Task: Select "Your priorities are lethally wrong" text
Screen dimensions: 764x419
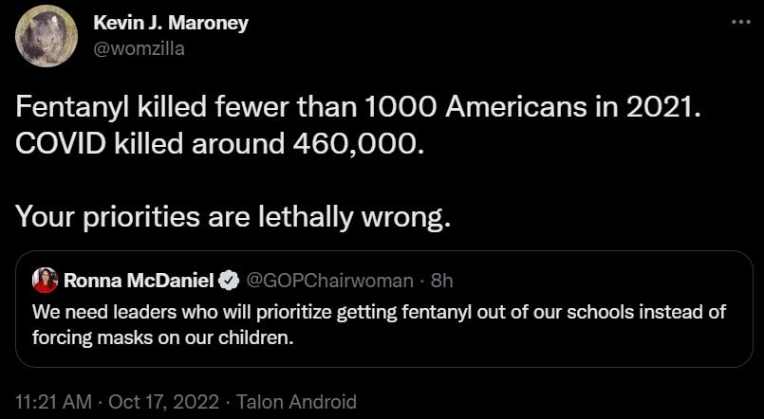Action: point(233,217)
